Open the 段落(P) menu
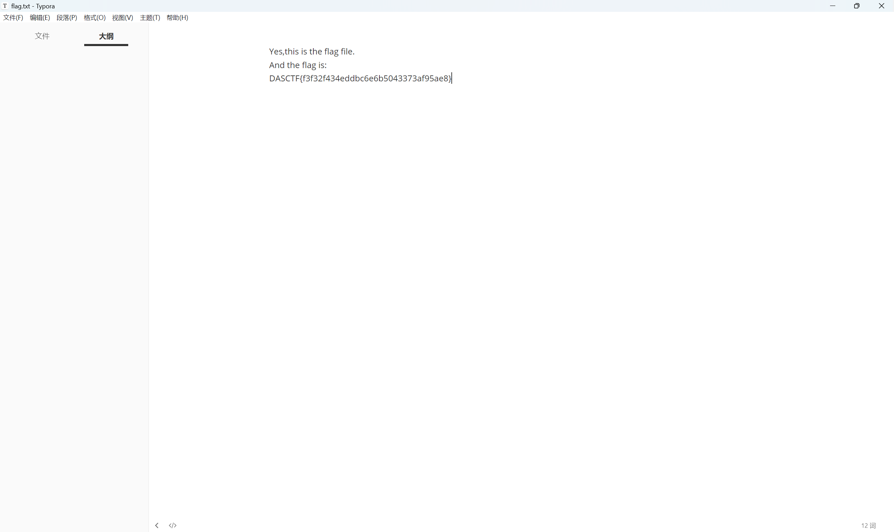 click(x=67, y=17)
